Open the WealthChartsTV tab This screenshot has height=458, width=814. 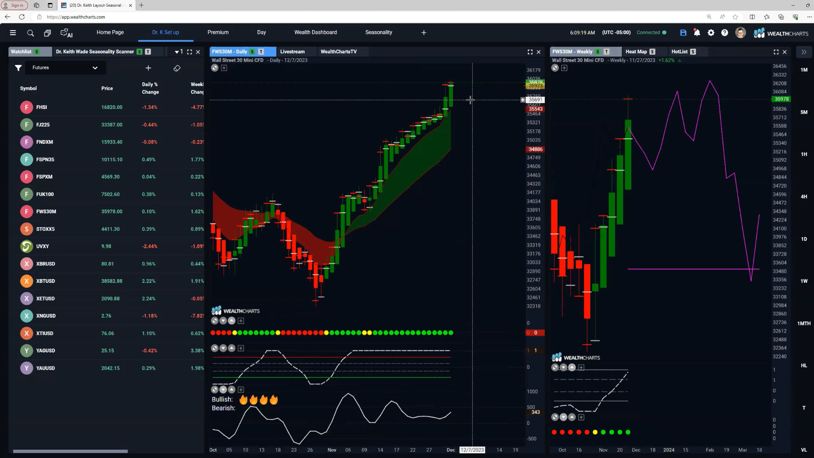pyautogui.click(x=338, y=52)
